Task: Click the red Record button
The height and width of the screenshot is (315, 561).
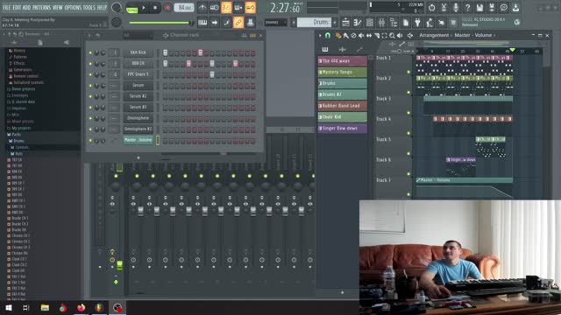Action: 167,8
